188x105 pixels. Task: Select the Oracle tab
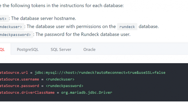pos(89,49)
